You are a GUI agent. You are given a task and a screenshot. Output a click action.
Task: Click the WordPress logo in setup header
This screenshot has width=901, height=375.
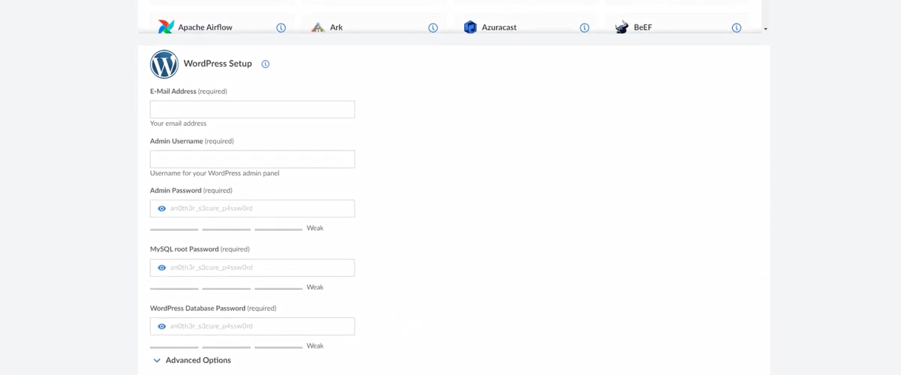tap(164, 64)
